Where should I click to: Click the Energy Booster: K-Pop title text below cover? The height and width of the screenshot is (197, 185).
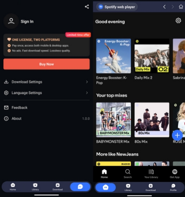point(111,80)
